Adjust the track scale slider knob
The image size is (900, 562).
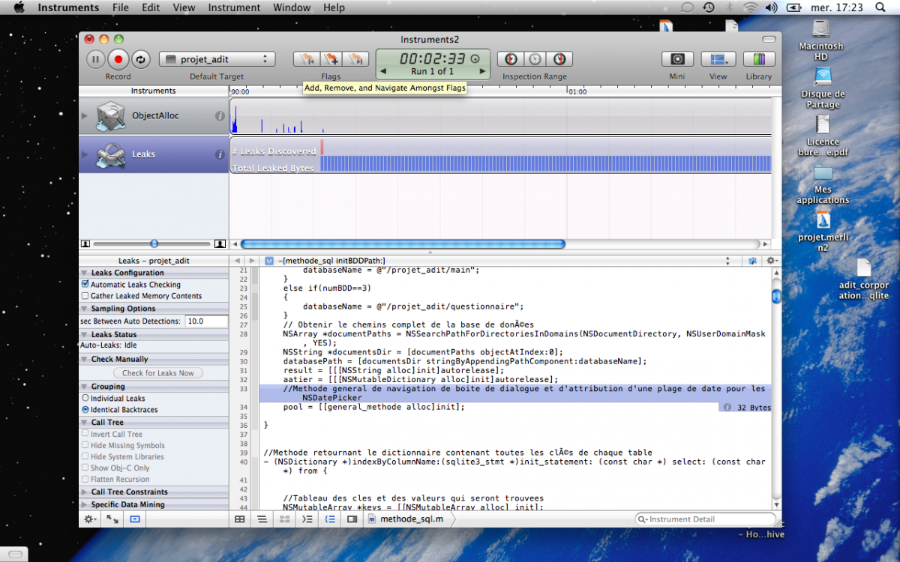[154, 244]
